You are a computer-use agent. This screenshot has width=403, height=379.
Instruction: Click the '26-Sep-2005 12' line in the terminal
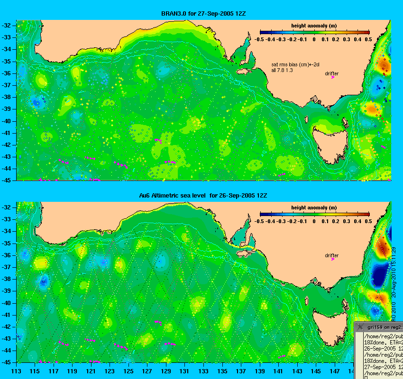(383, 349)
